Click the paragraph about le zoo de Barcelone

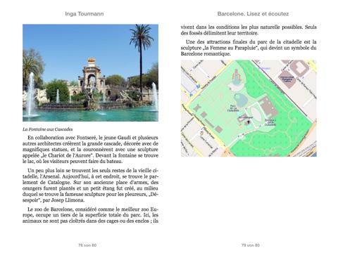coord(90,215)
